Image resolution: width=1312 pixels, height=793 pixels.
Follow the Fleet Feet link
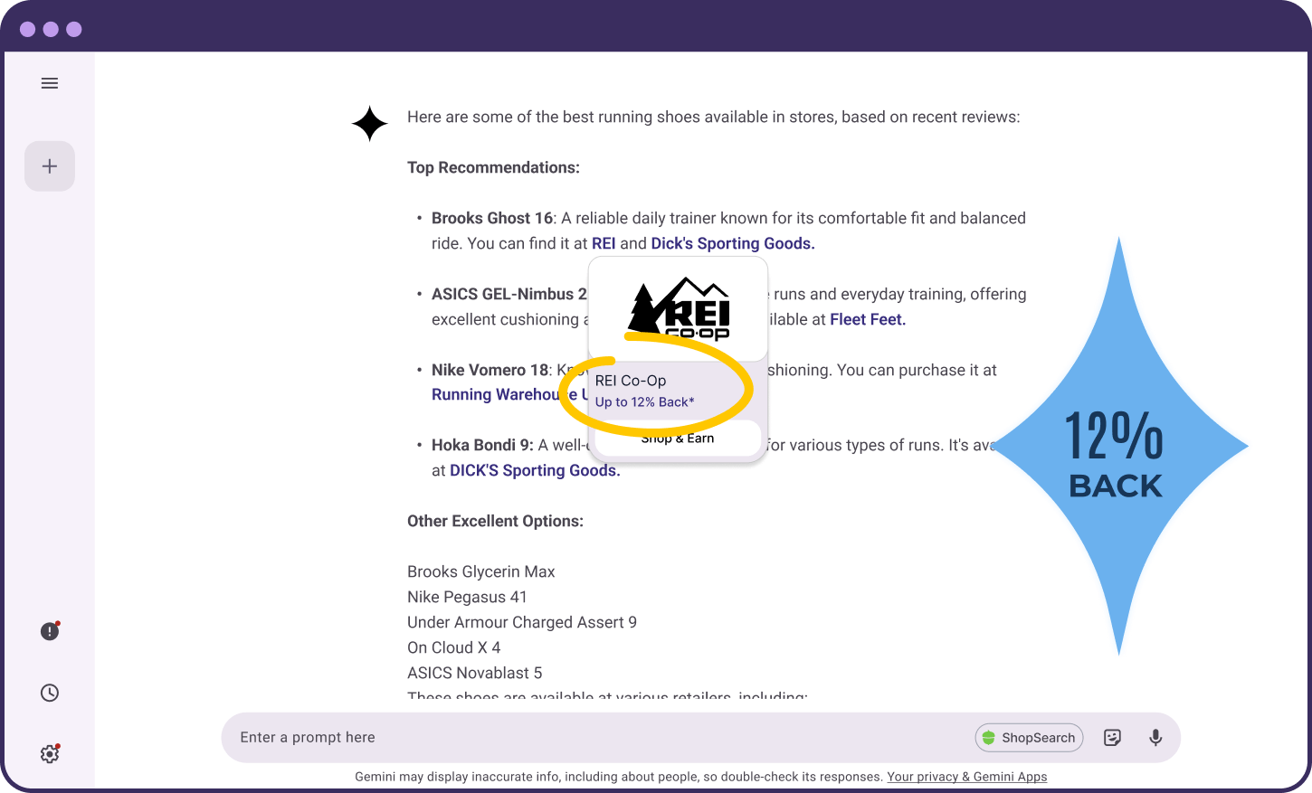(868, 319)
